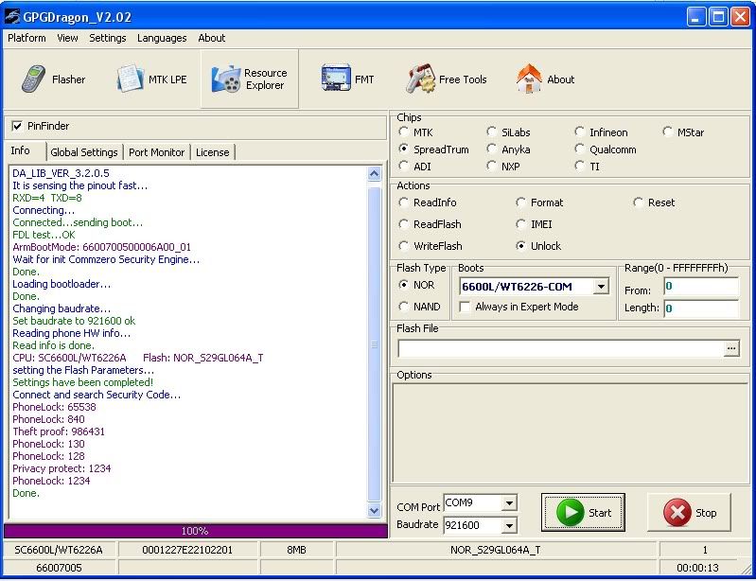Open the Languages menu
Screen dimensions: 756x581
coord(162,38)
